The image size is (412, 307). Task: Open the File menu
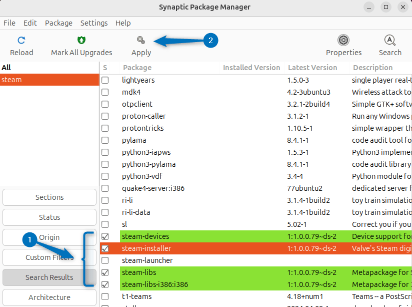point(9,23)
